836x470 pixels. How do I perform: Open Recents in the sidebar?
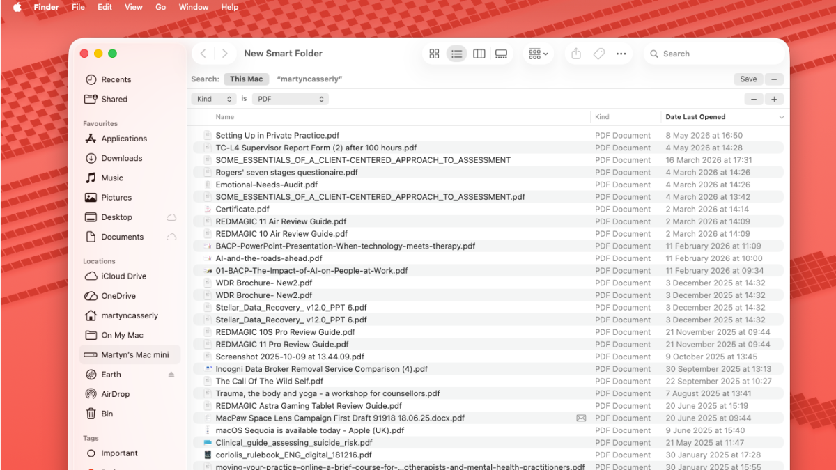(x=130, y=79)
